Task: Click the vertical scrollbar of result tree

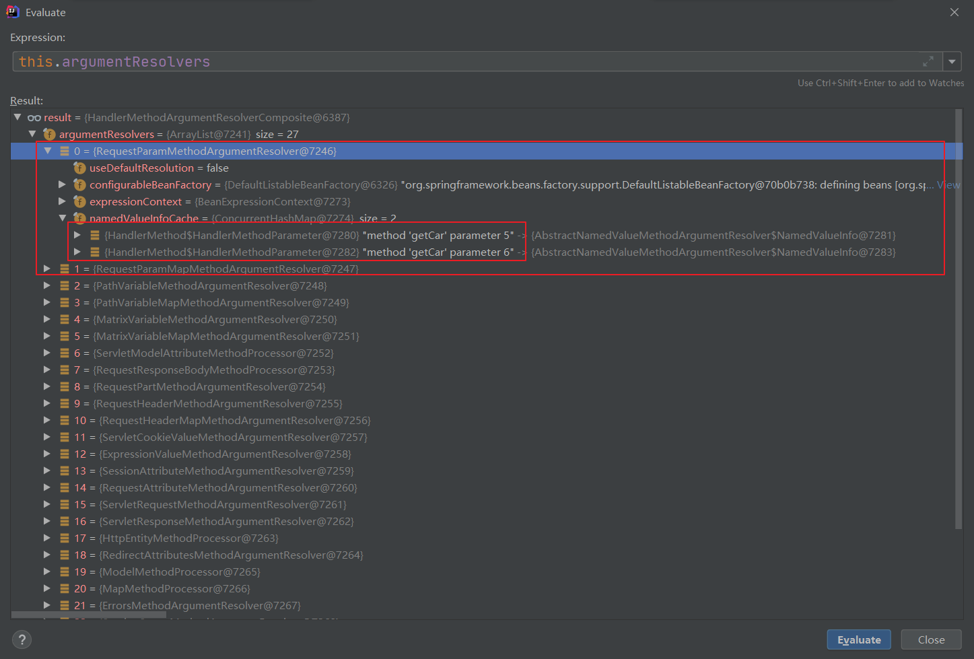Action: [x=959, y=320]
